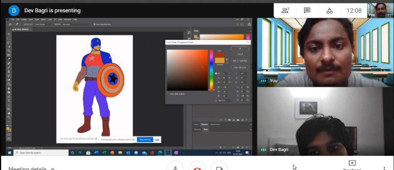Select the Brush tool
The width and height of the screenshot is (394, 170).
9,67
